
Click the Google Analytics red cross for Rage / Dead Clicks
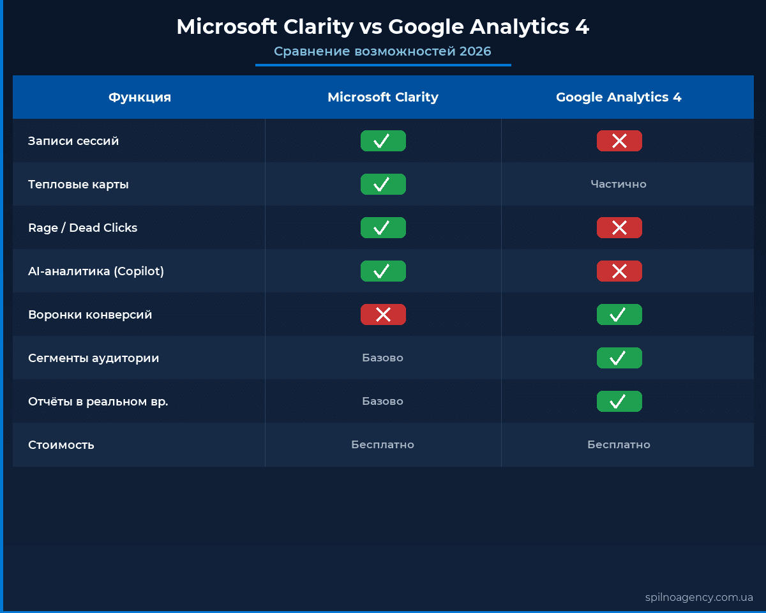coord(619,228)
